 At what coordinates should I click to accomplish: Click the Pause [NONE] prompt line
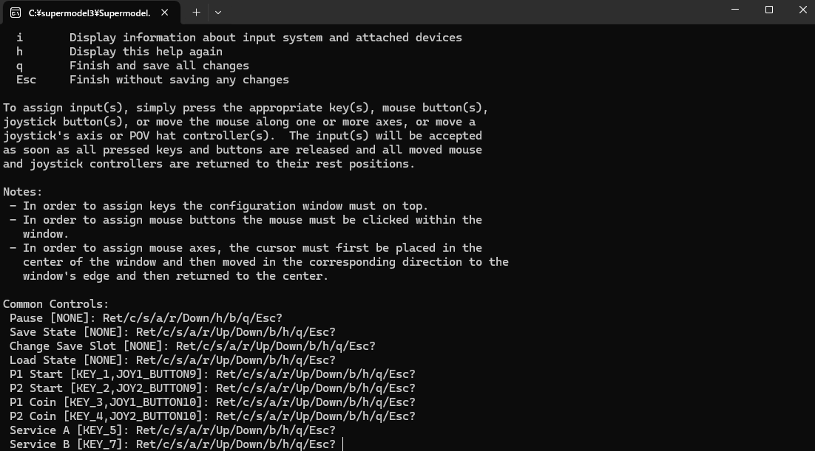tap(146, 318)
